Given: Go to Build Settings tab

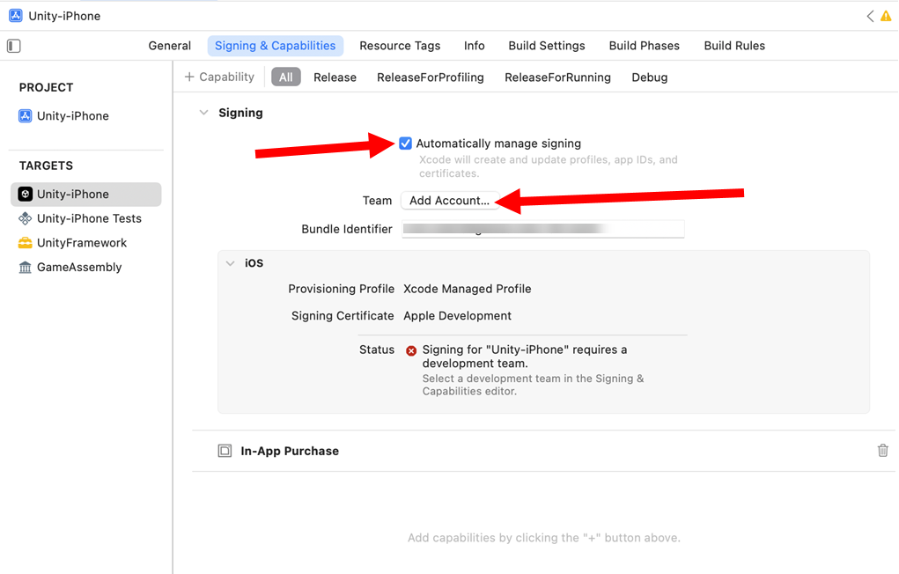Looking at the screenshot, I should click(547, 46).
